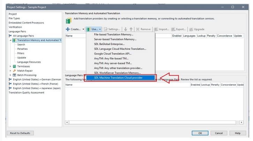Click the Export... toolbar button
The height and width of the screenshot is (141, 253).
point(178,29)
